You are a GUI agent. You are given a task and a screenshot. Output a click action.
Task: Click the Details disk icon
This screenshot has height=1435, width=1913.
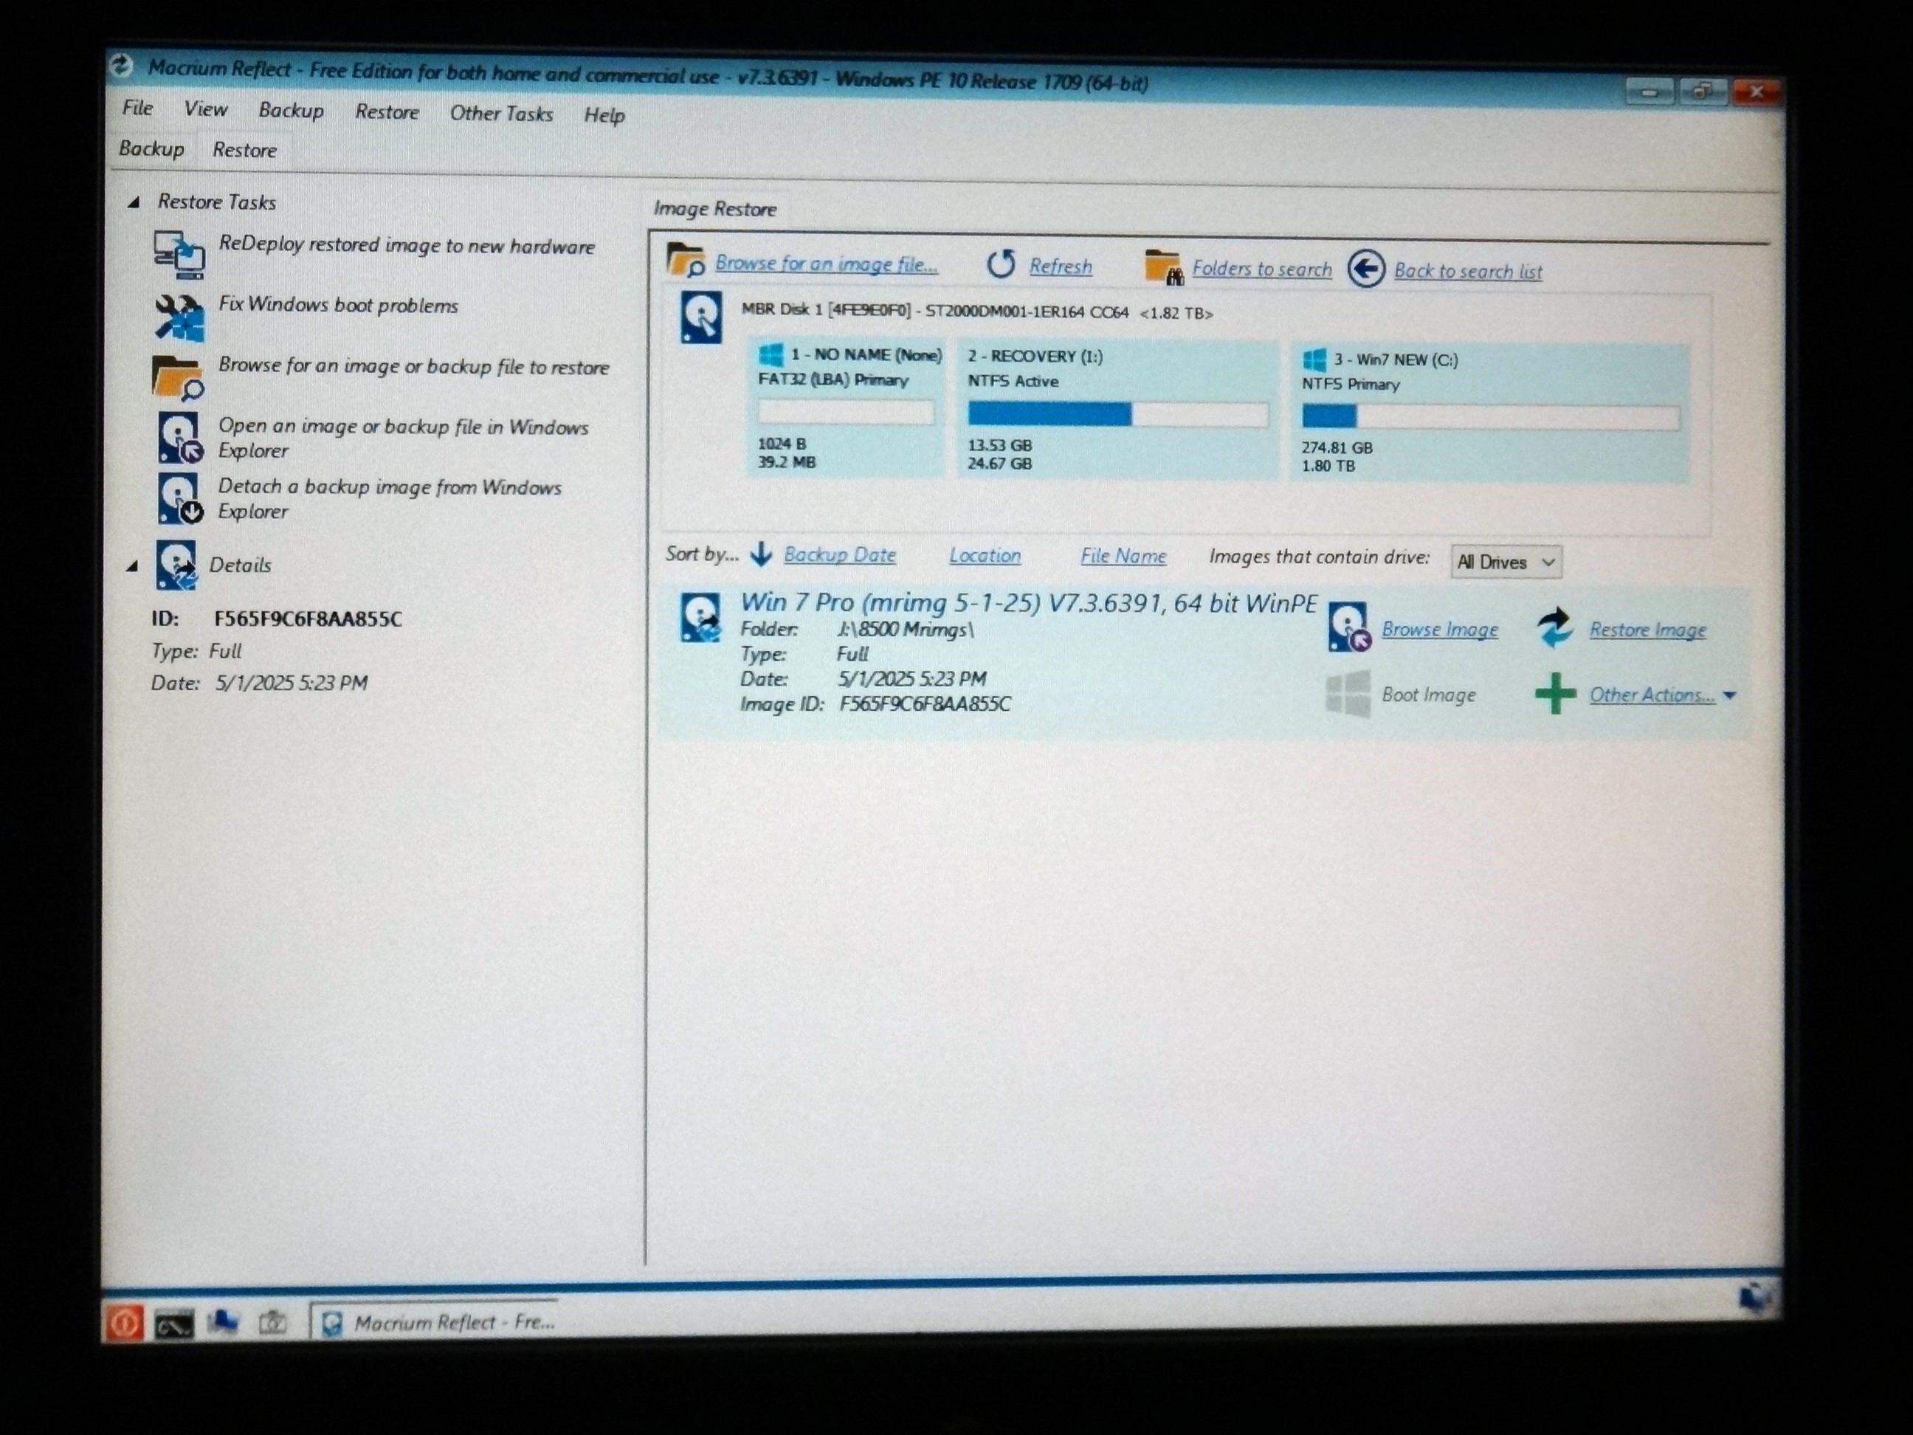[176, 565]
